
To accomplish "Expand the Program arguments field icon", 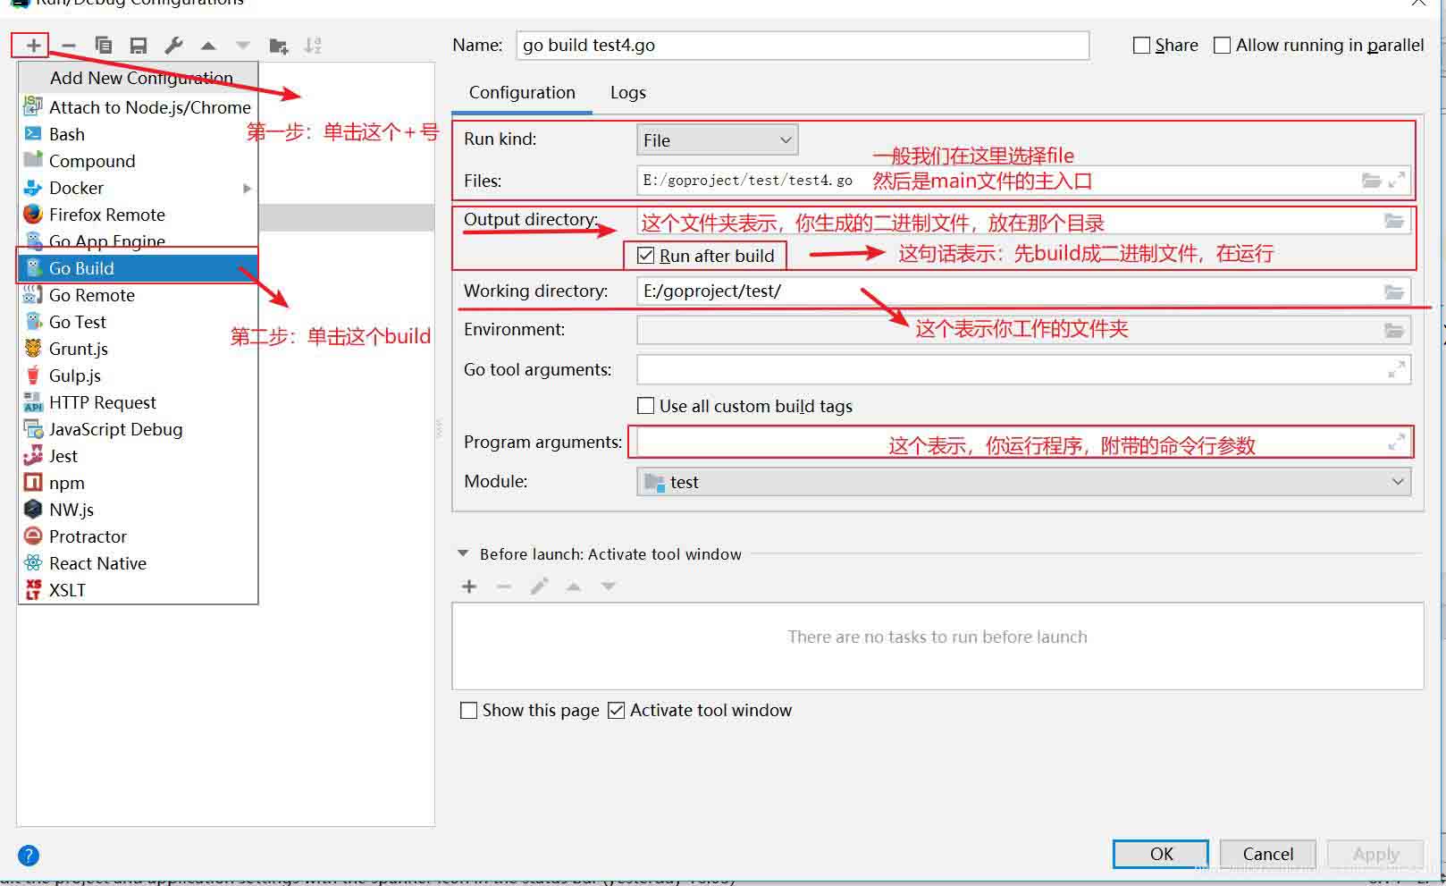I will (1396, 443).
